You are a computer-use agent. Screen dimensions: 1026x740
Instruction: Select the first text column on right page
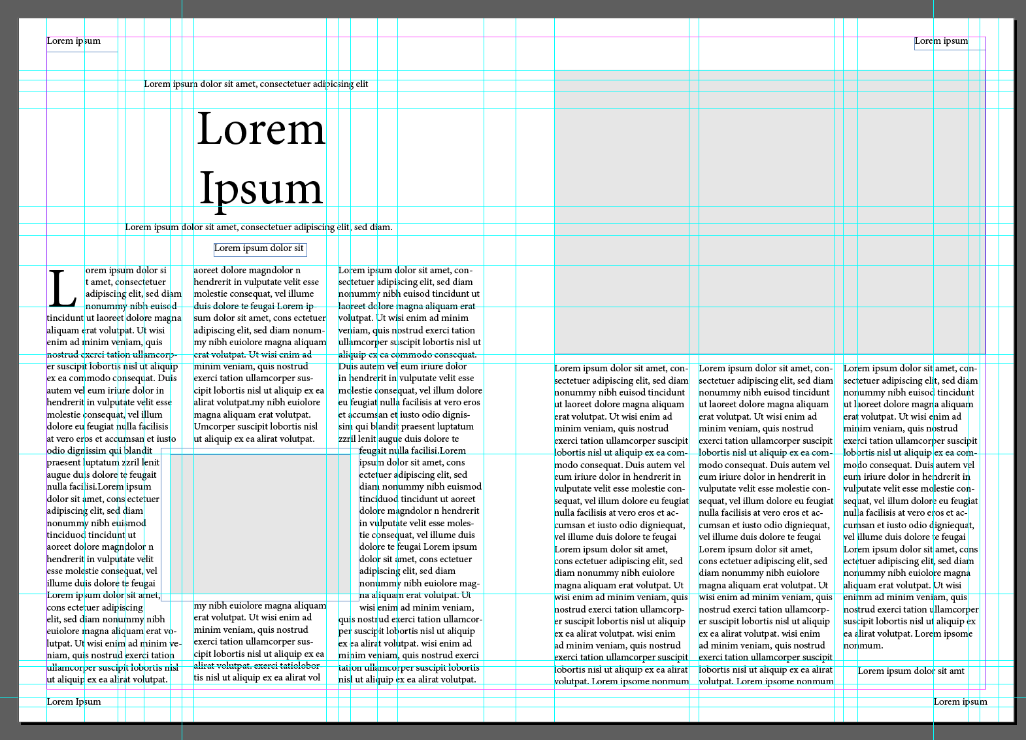click(x=621, y=523)
